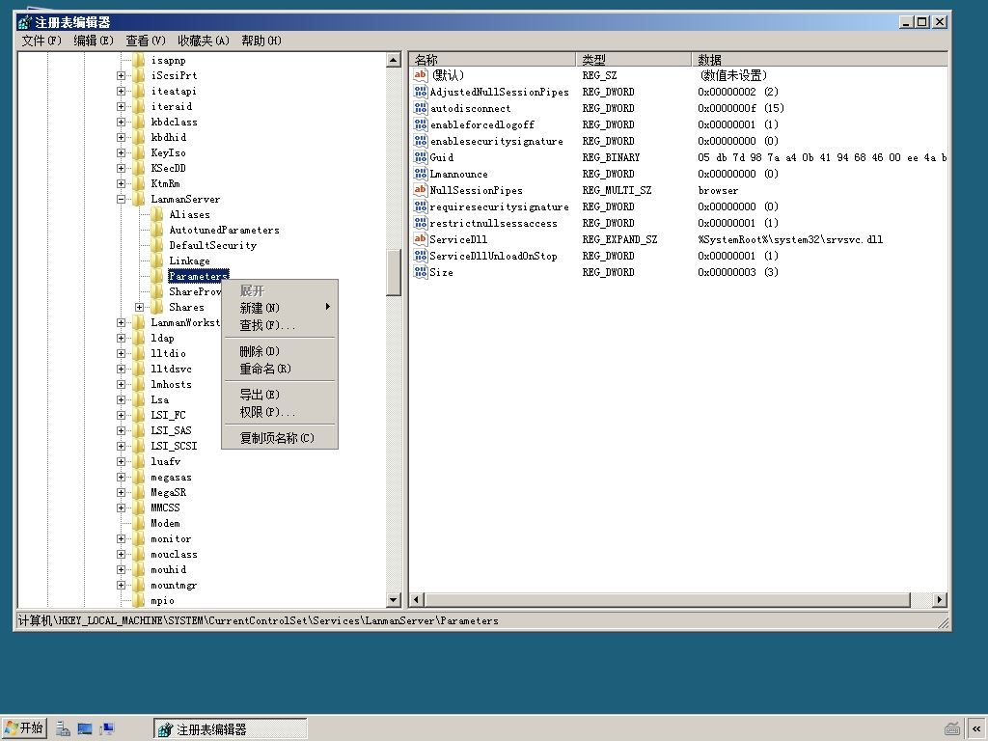Click the DWORD icon beside Size value
988x741 pixels.
click(421, 272)
